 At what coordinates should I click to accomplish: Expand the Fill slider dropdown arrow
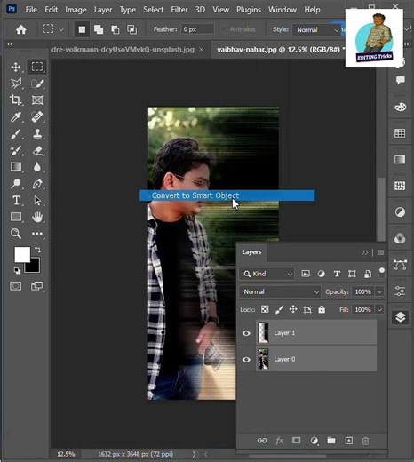tap(379, 310)
